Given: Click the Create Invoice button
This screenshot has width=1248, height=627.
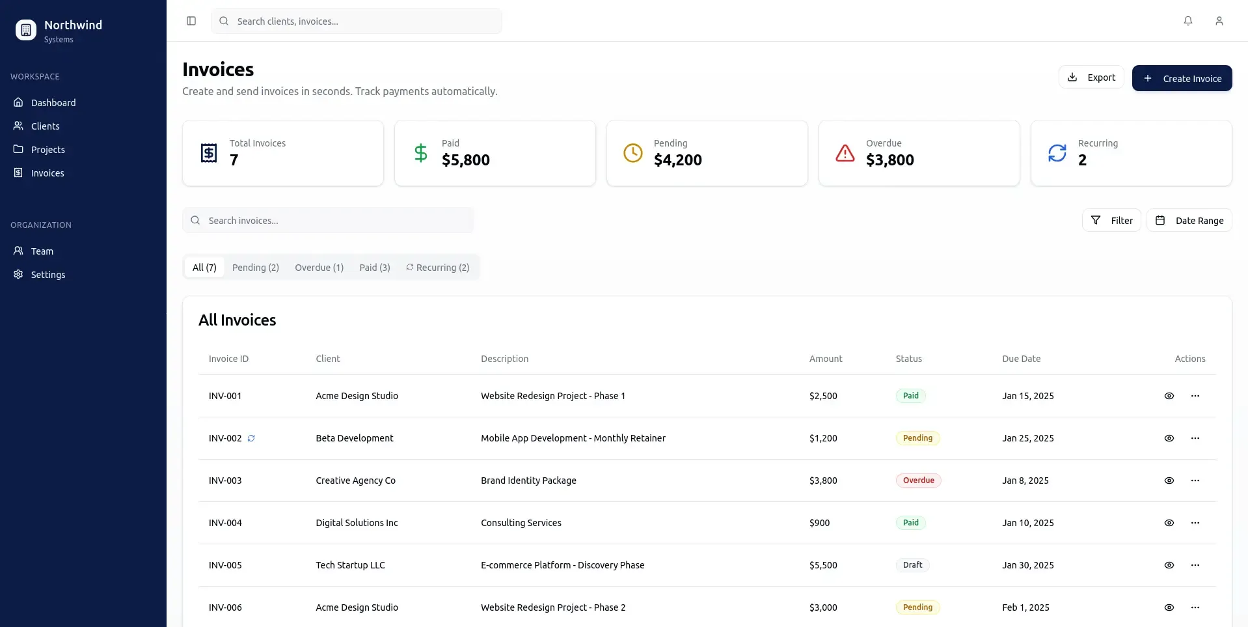Looking at the screenshot, I should 1182,78.
